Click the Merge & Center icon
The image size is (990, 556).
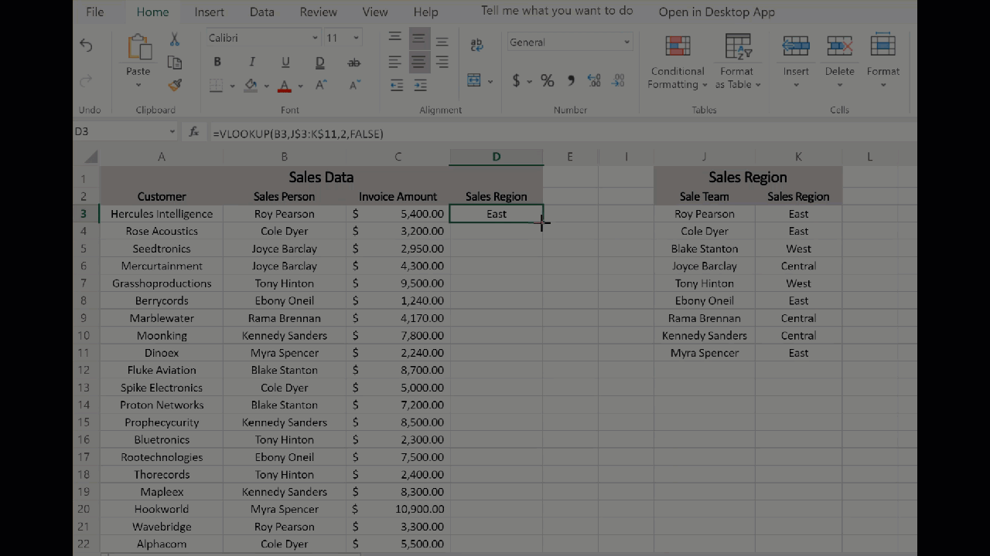click(474, 80)
